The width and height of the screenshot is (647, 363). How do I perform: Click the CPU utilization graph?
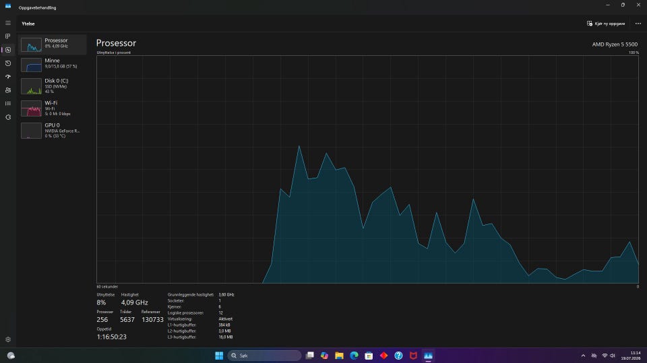pos(368,170)
